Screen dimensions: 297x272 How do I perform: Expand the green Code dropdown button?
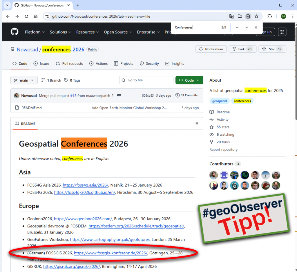(x=189, y=80)
